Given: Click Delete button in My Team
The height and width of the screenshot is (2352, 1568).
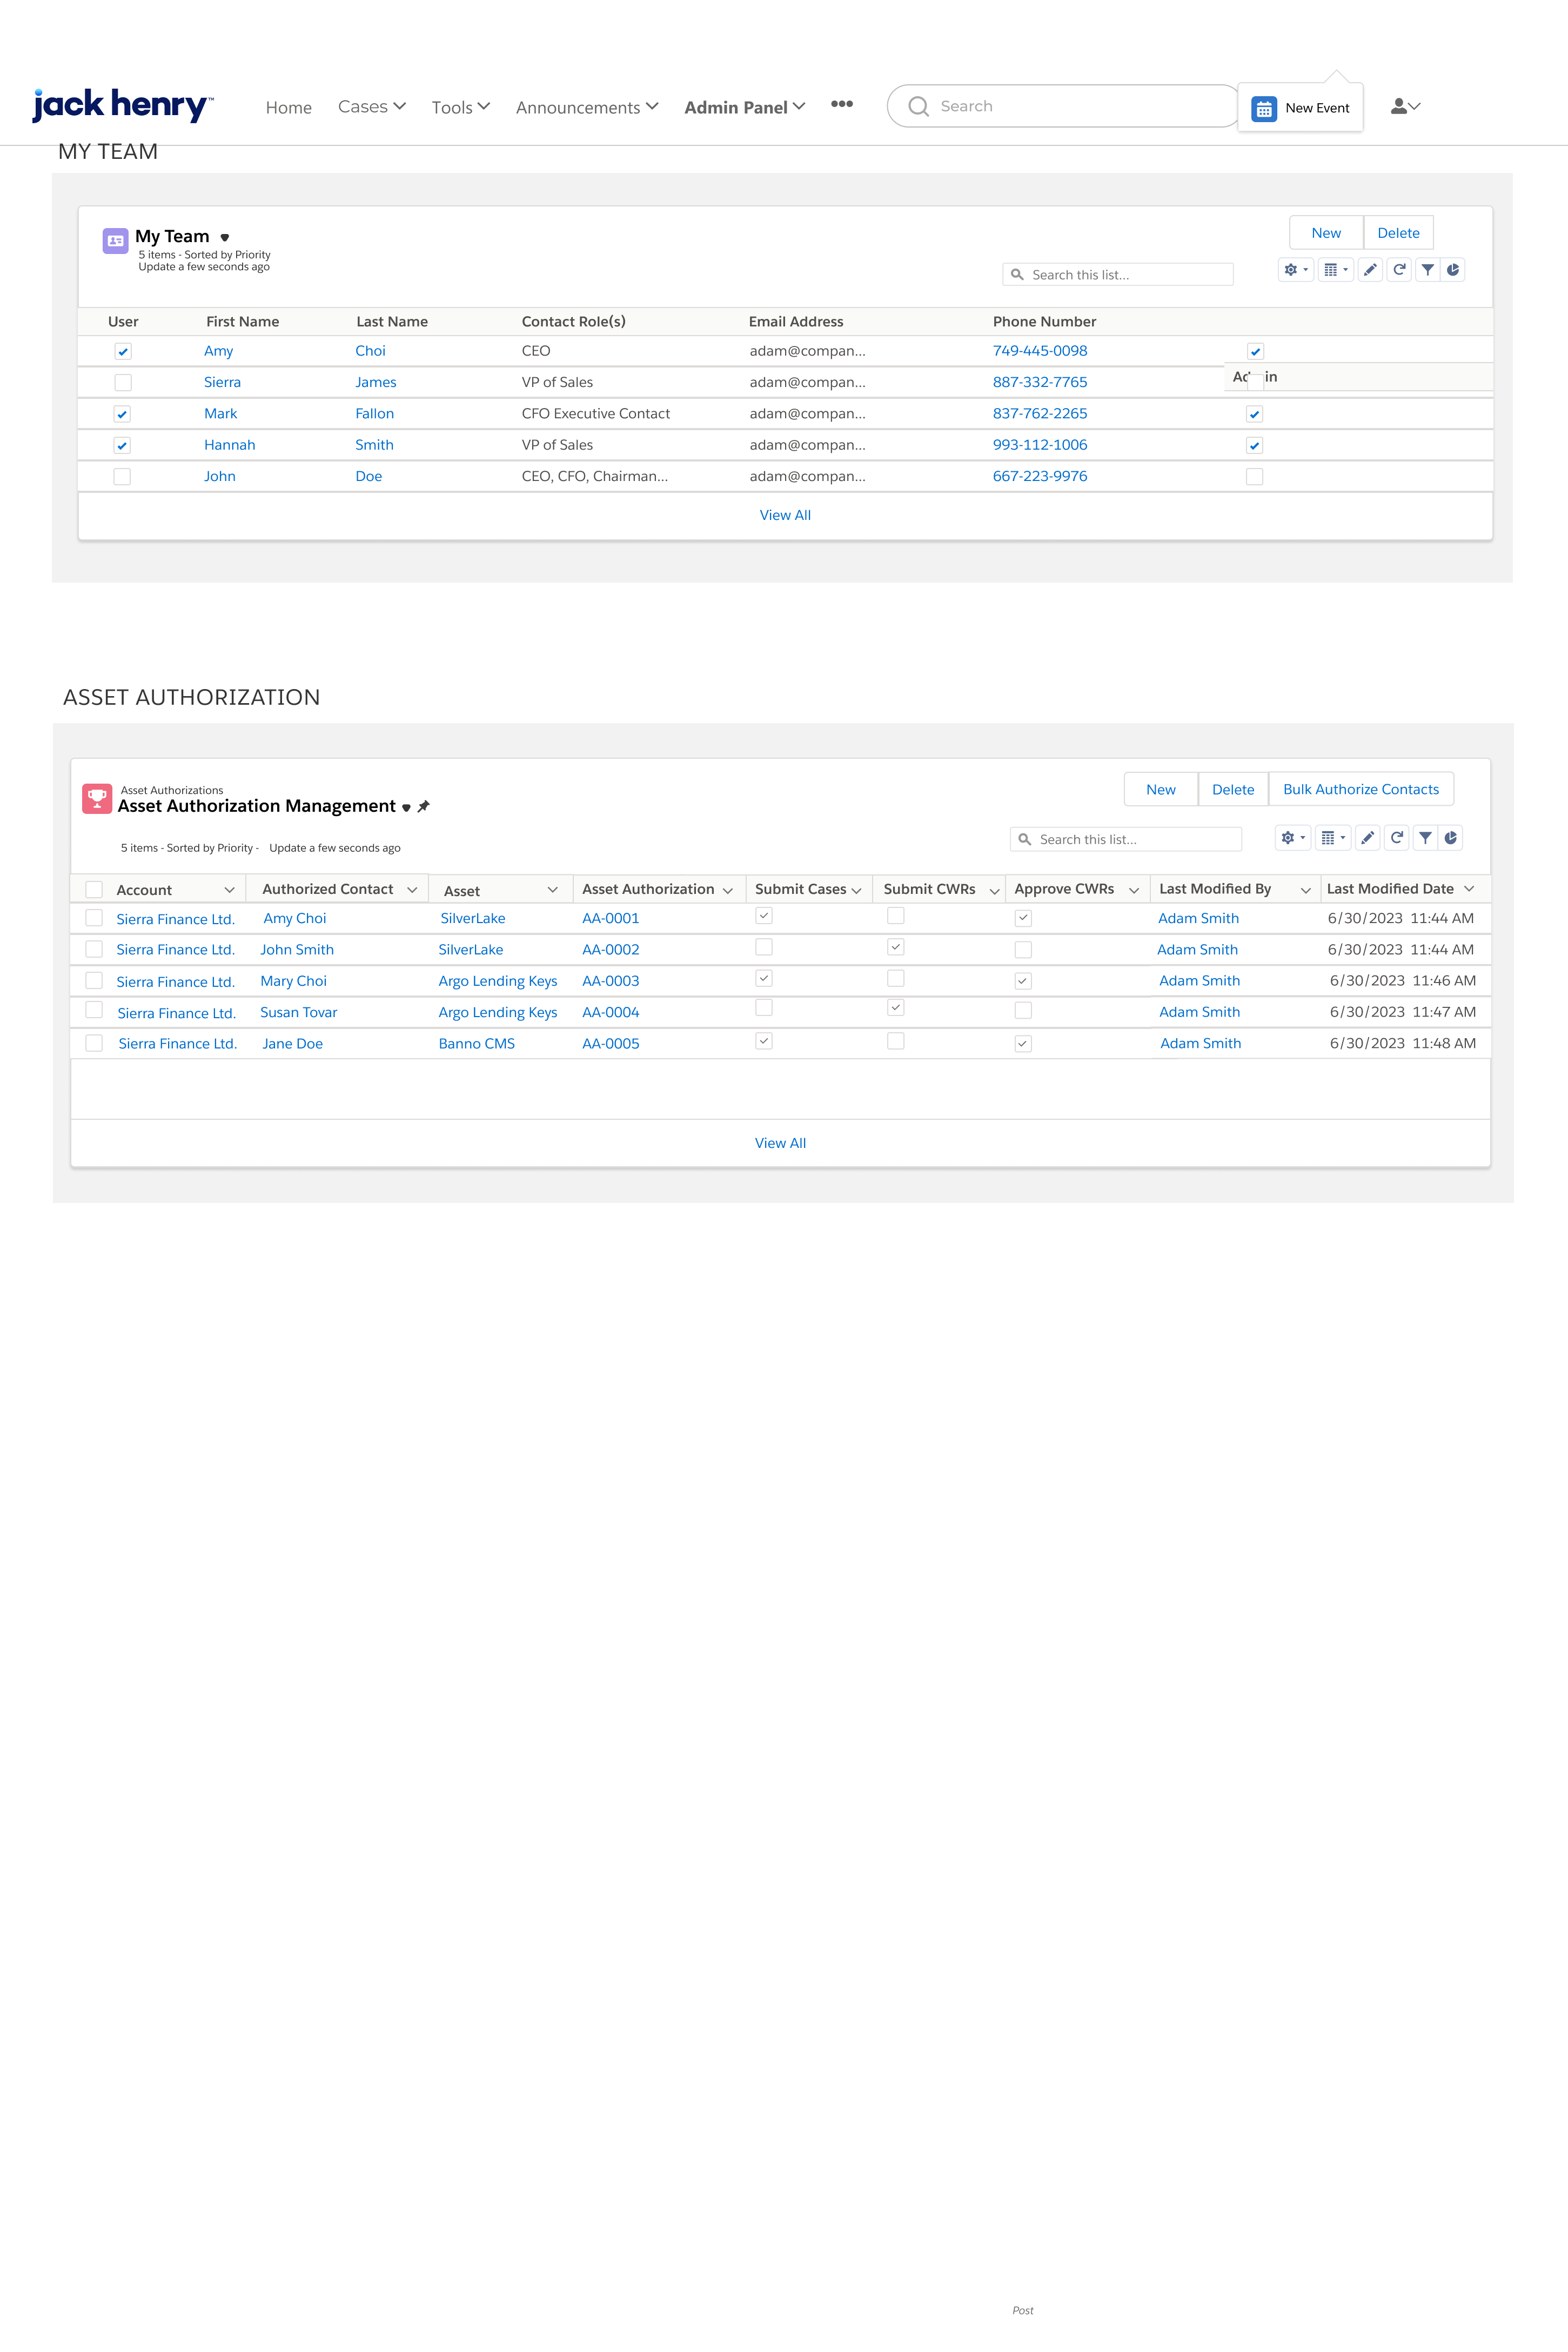Looking at the screenshot, I should tap(1398, 232).
